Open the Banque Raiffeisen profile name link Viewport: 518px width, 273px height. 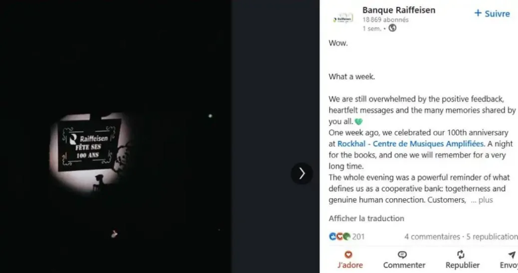pyautogui.click(x=399, y=10)
